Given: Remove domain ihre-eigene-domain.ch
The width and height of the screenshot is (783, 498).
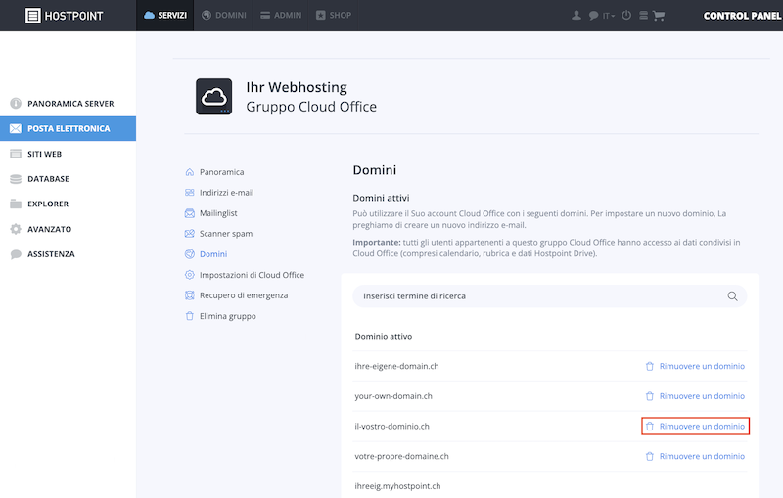Looking at the screenshot, I should click(x=695, y=366).
